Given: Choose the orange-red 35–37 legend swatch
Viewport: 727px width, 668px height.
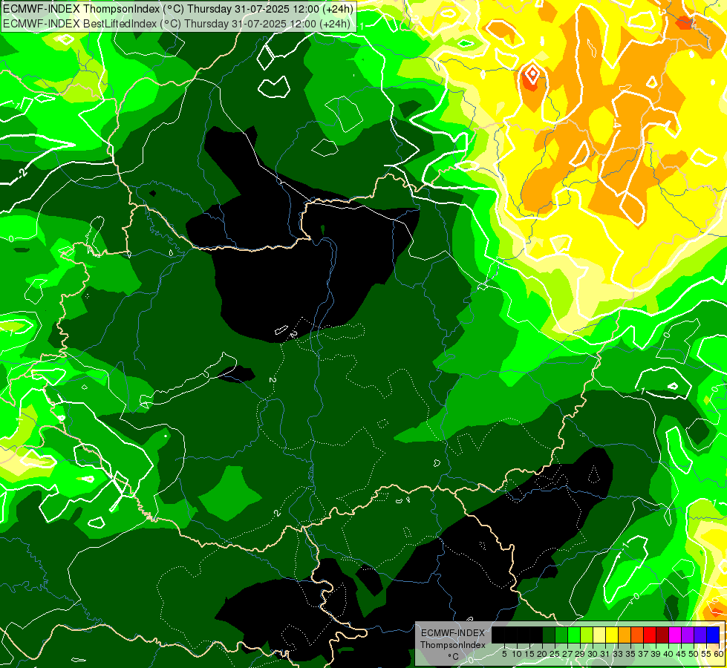Looking at the screenshot, I should point(637,635).
